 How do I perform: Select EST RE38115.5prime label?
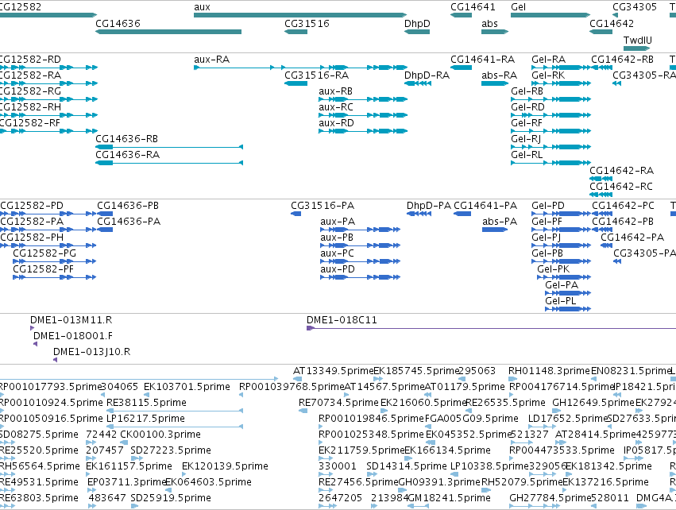147,403
